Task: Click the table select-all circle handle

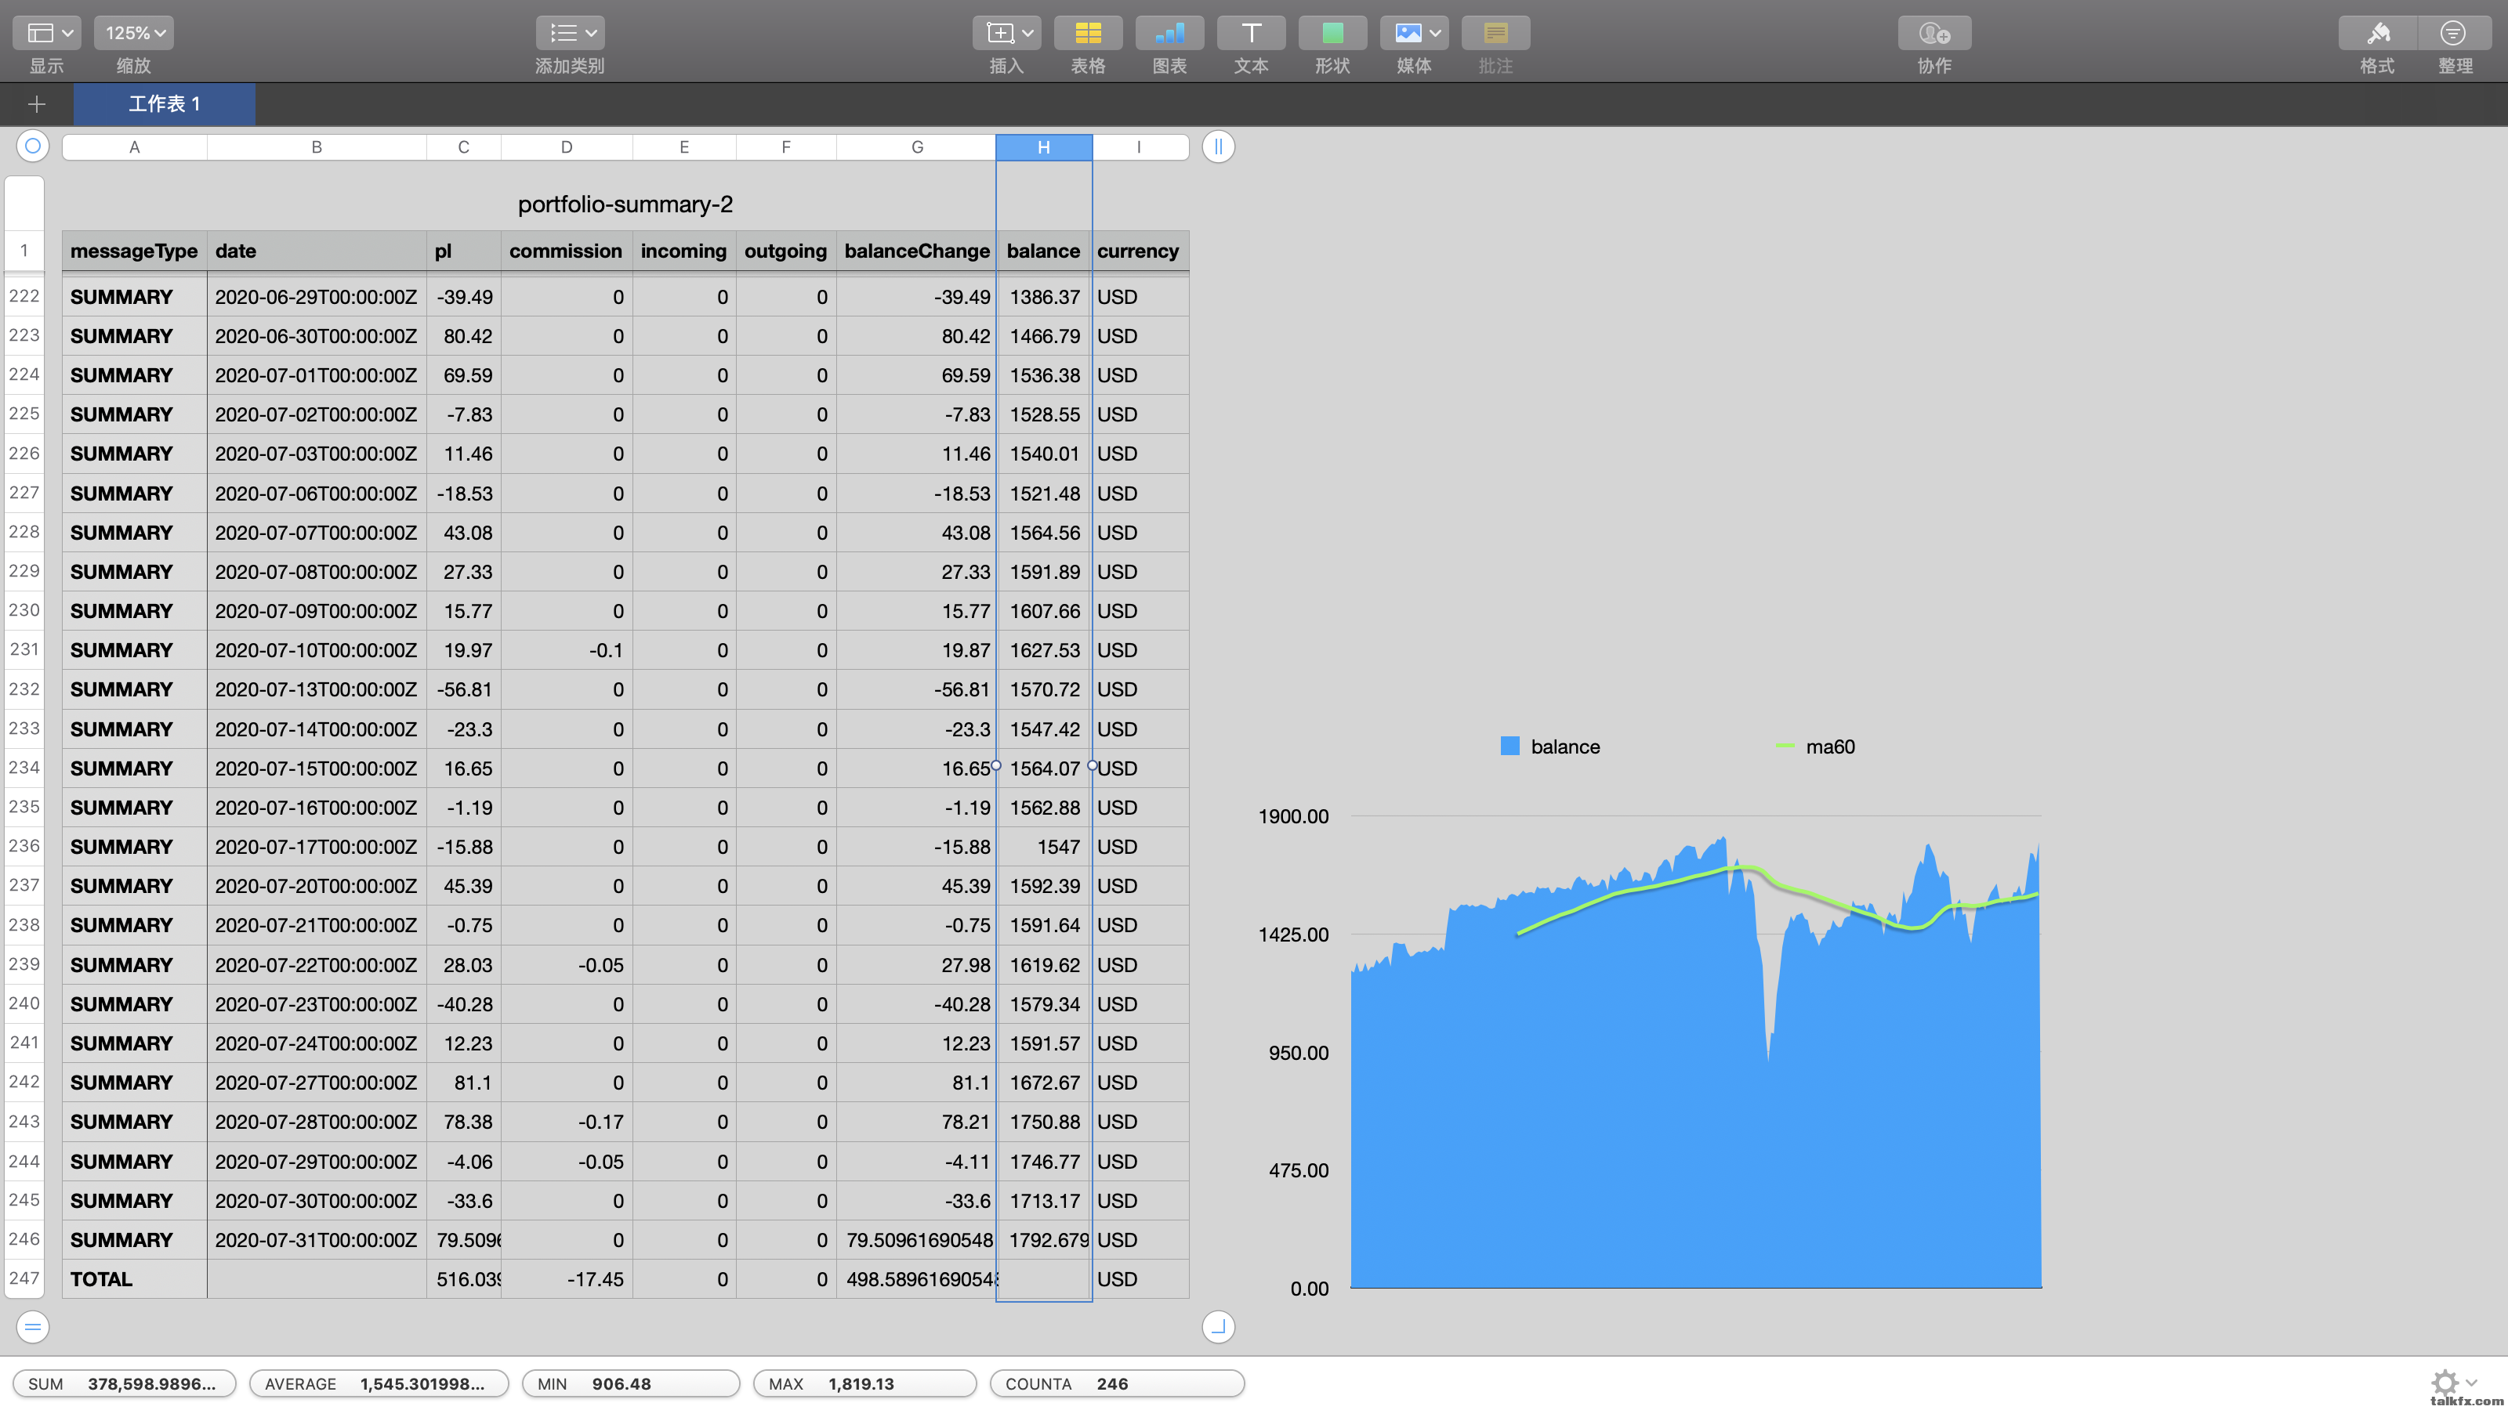Action: [32, 146]
